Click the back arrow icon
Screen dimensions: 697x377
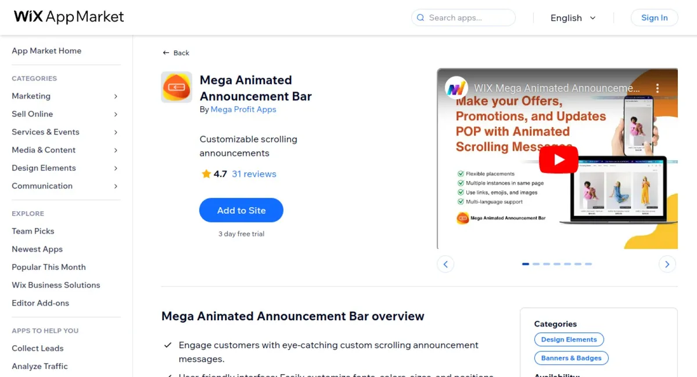tap(166, 53)
